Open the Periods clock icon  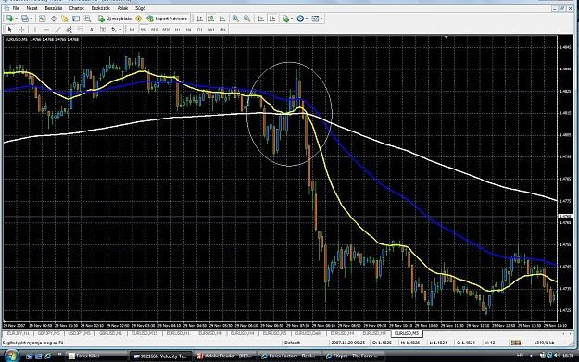pos(300,19)
